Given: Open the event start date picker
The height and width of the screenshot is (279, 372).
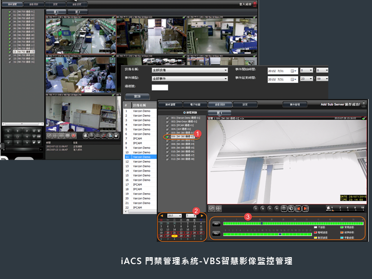Looking at the screenshot, I should (x=293, y=71).
